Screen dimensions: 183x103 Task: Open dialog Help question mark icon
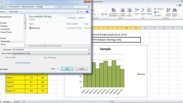[87, 12]
